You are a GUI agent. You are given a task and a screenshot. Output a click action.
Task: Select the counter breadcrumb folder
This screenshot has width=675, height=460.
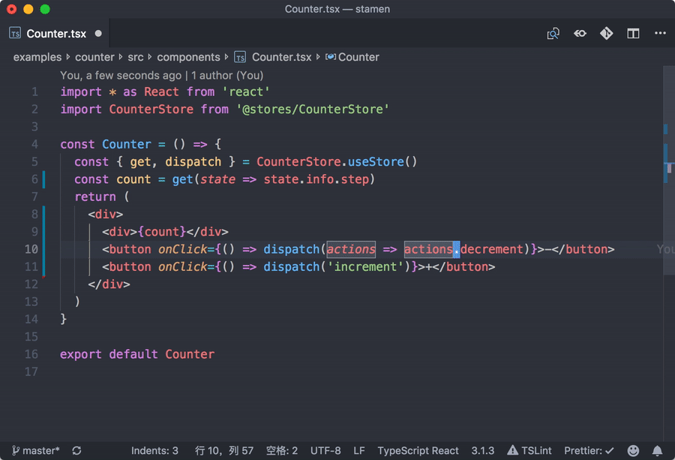coord(94,57)
